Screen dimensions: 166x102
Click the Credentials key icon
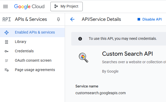(7, 51)
